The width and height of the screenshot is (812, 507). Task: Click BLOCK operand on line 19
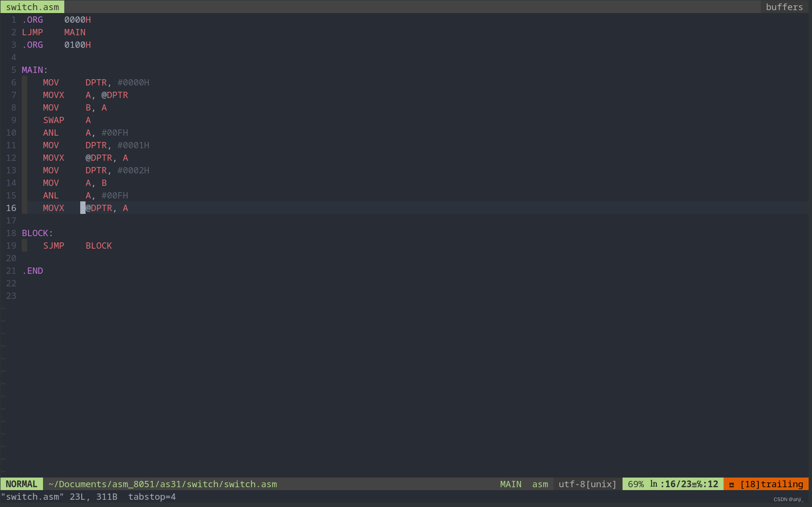tap(99, 246)
